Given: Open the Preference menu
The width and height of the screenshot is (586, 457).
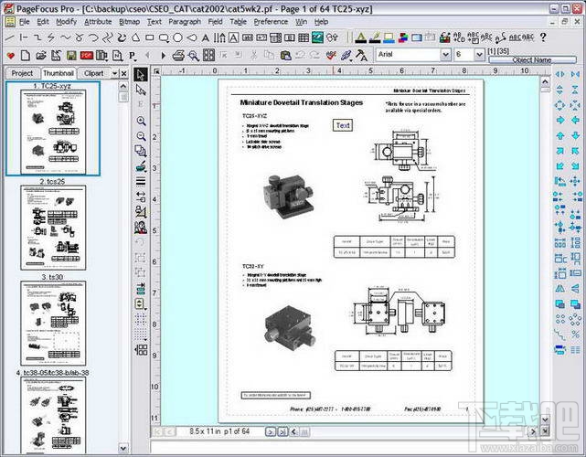Looking at the screenshot, I should pos(271,22).
